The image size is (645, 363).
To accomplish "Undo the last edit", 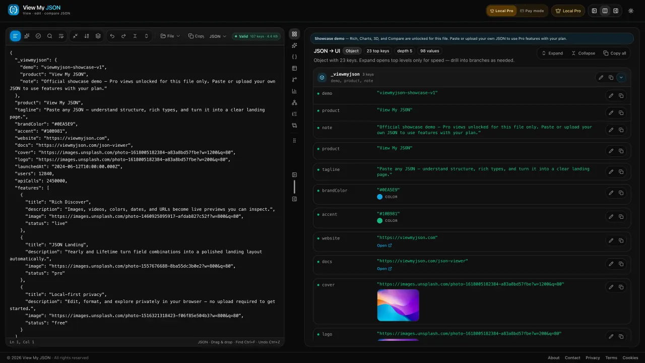I will pos(112,36).
